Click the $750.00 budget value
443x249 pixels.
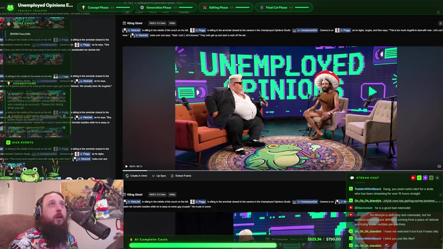(333, 239)
